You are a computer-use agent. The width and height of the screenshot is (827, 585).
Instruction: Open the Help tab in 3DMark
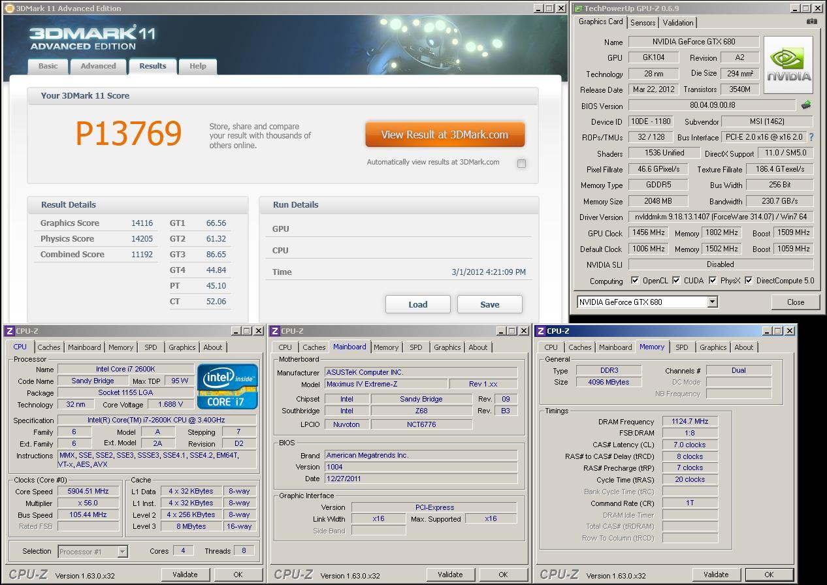(x=198, y=66)
